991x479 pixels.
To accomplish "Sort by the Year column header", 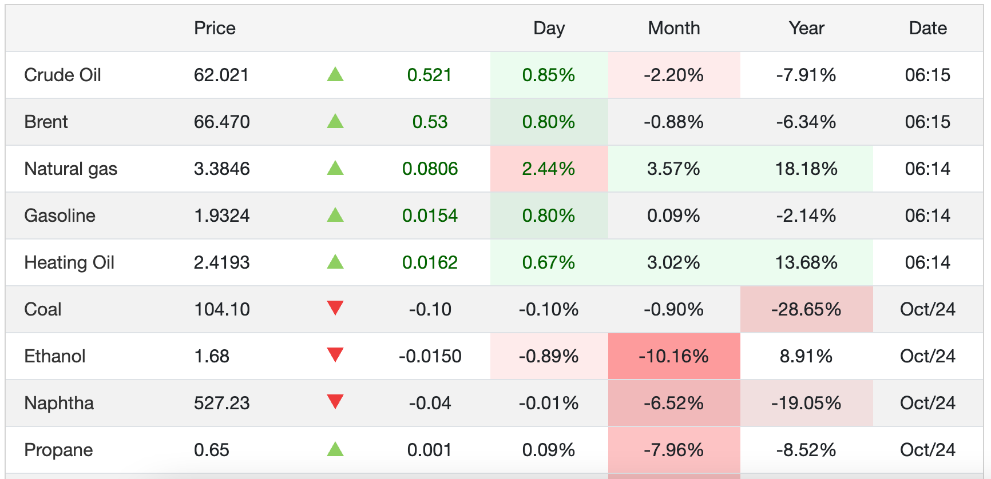I will pyautogui.click(x=806, y=28).
